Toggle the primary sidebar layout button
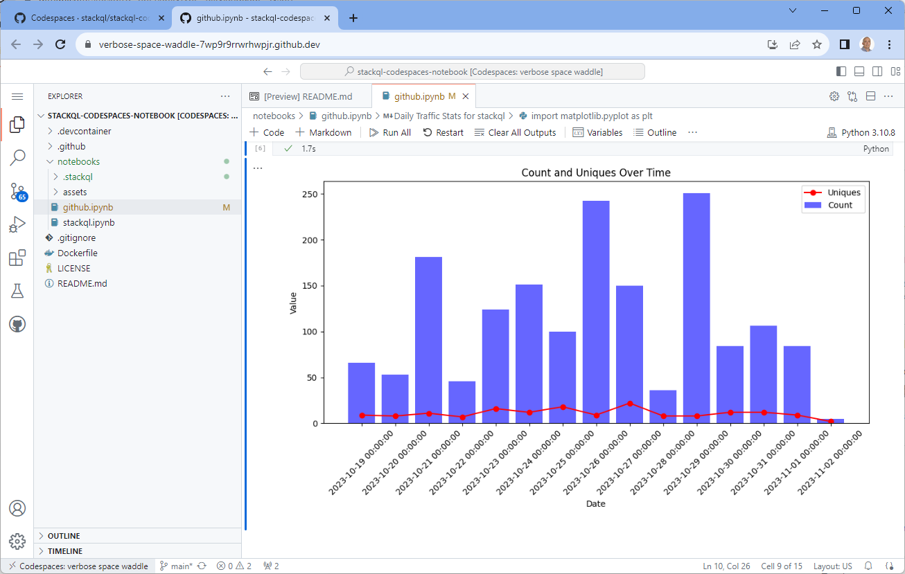The height and width of the screenshot is (574, 905). (841, 71)
